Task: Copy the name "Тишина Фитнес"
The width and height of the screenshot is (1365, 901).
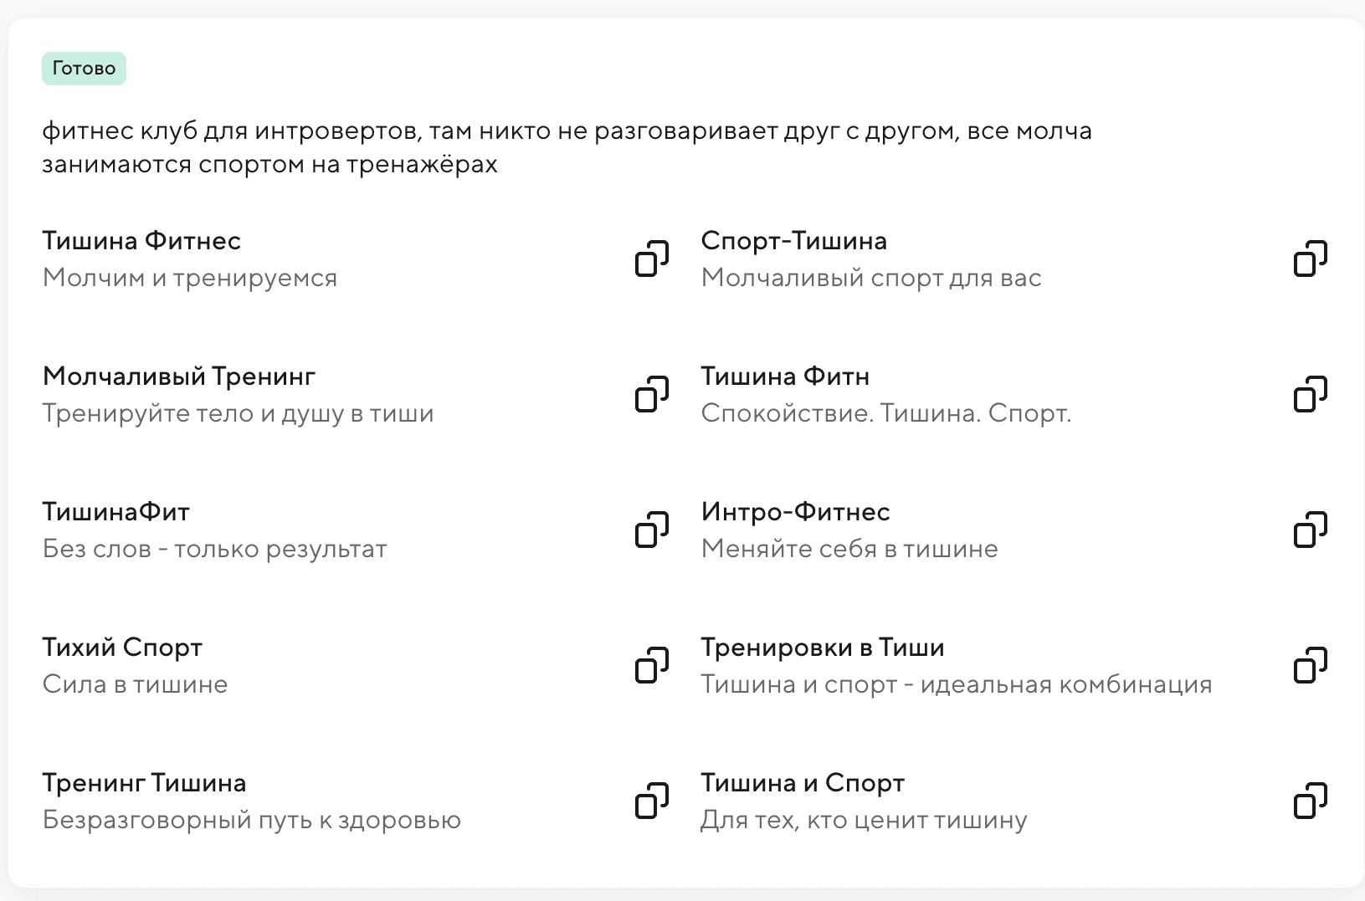Action: (x=650, y=259)
